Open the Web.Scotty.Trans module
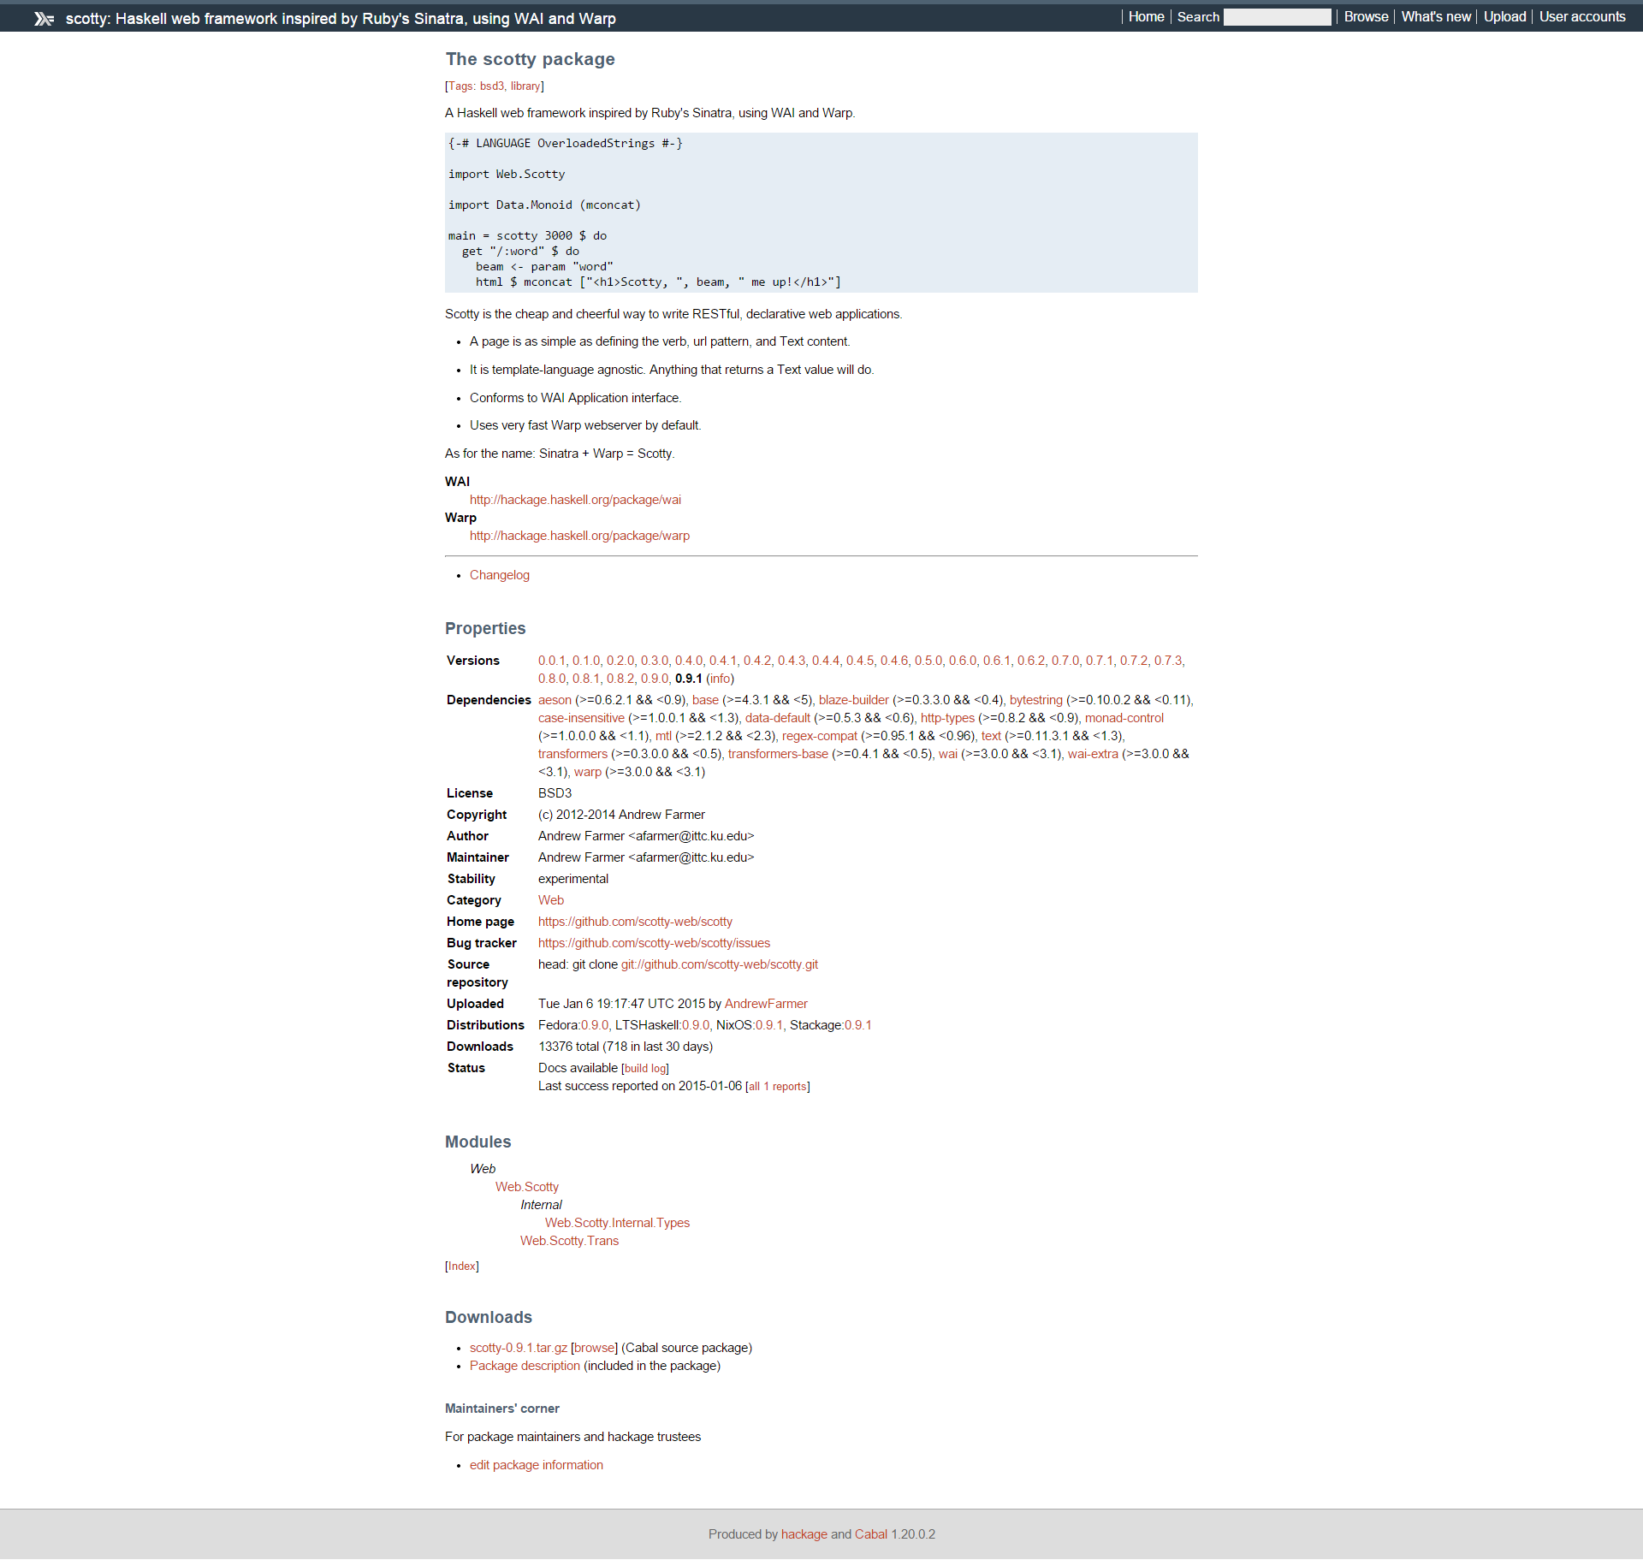This screenshot has height=1560, width=1643. click(x=569, y=1241)
